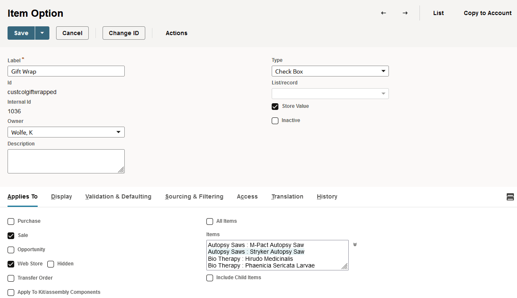Select Bio Therapy : Hirudo Medicinalis item
The width and height of the screenshot is (517, 298).
(251, 259)
